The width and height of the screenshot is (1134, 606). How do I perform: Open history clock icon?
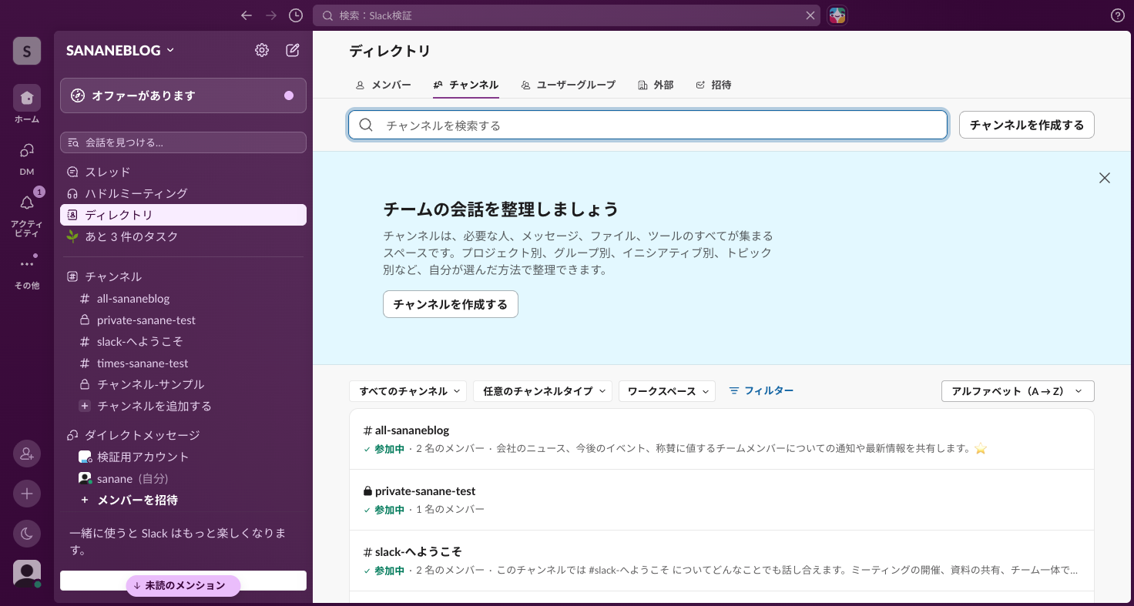[x=296, y=15]
